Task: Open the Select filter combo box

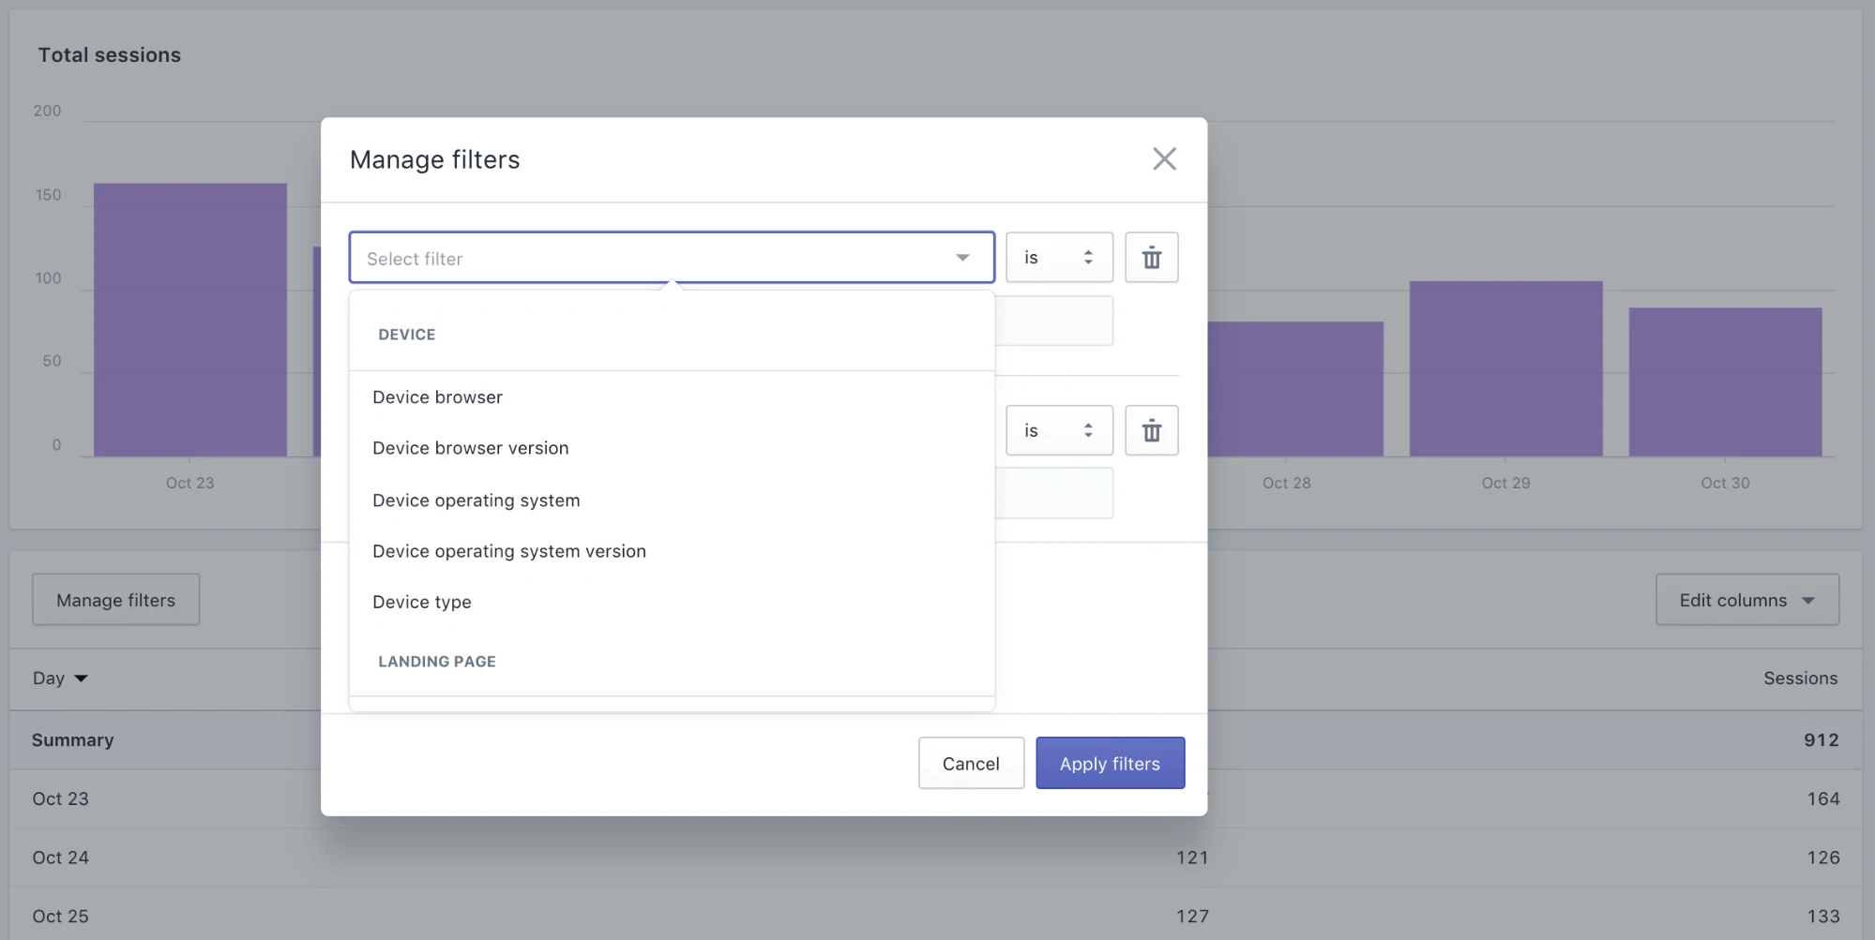Action: coord(671,258)
